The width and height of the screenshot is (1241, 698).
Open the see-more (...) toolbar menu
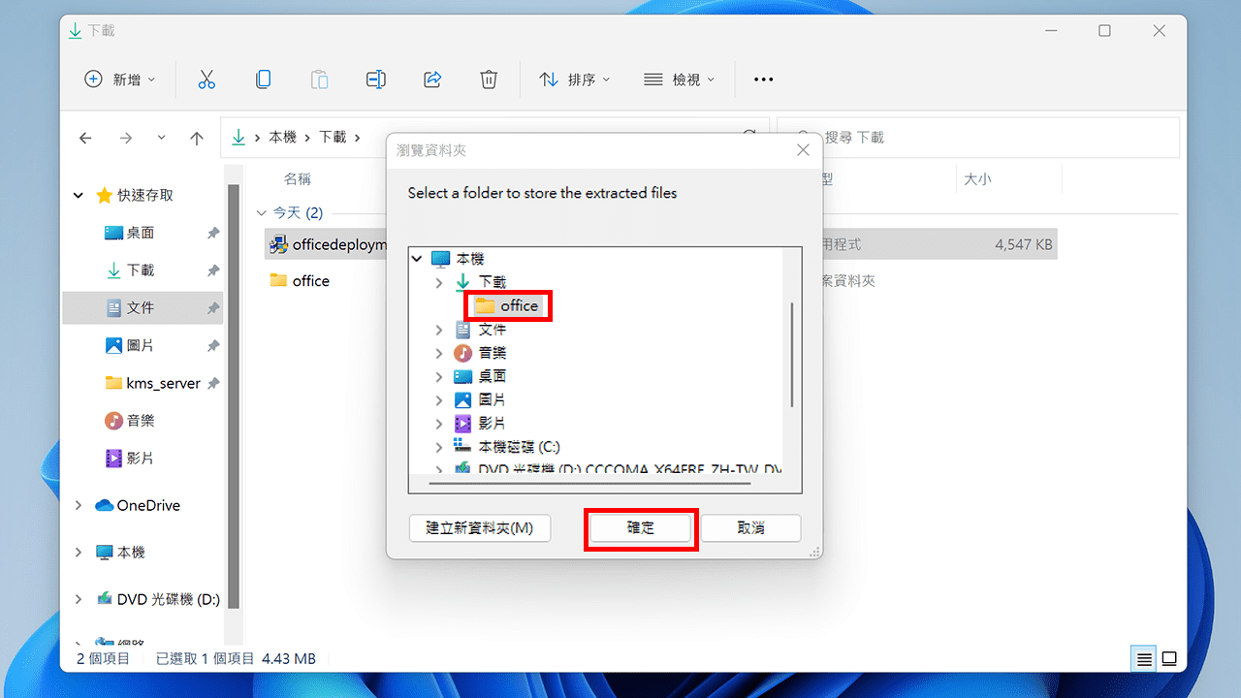(763, 79)
